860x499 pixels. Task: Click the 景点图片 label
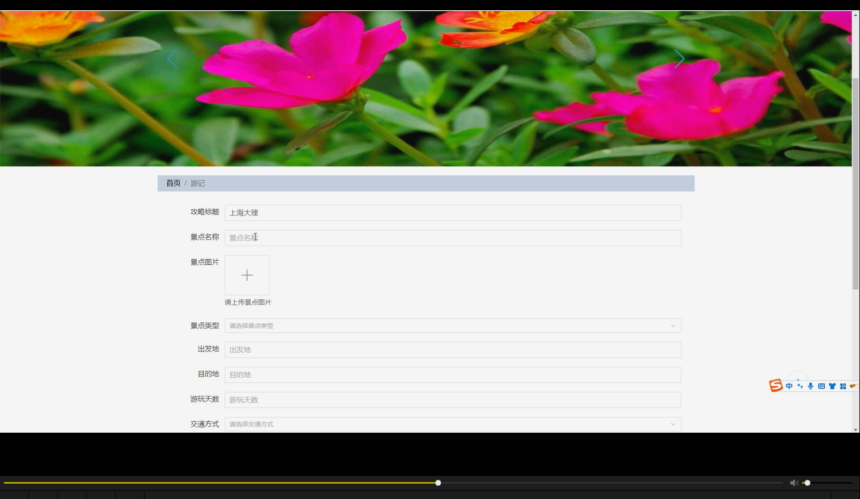(x=205, y=262)
